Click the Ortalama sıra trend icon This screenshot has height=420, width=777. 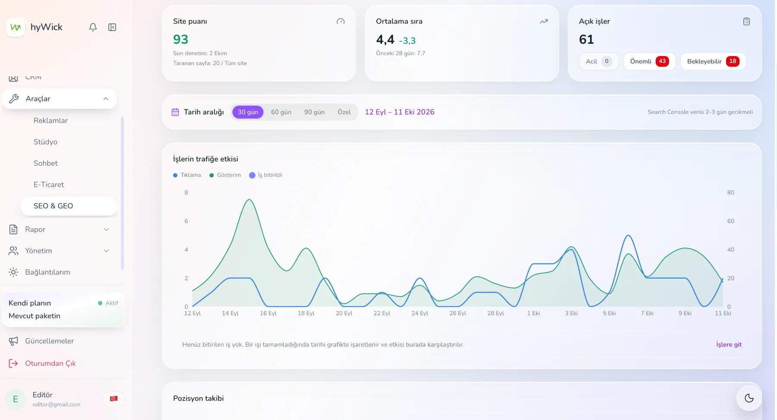(543, 21)
